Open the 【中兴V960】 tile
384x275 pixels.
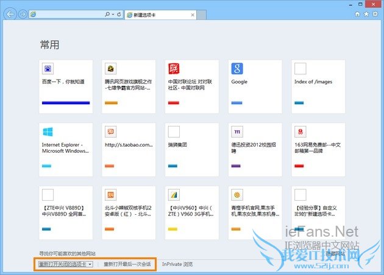click(x=192, y=213)
